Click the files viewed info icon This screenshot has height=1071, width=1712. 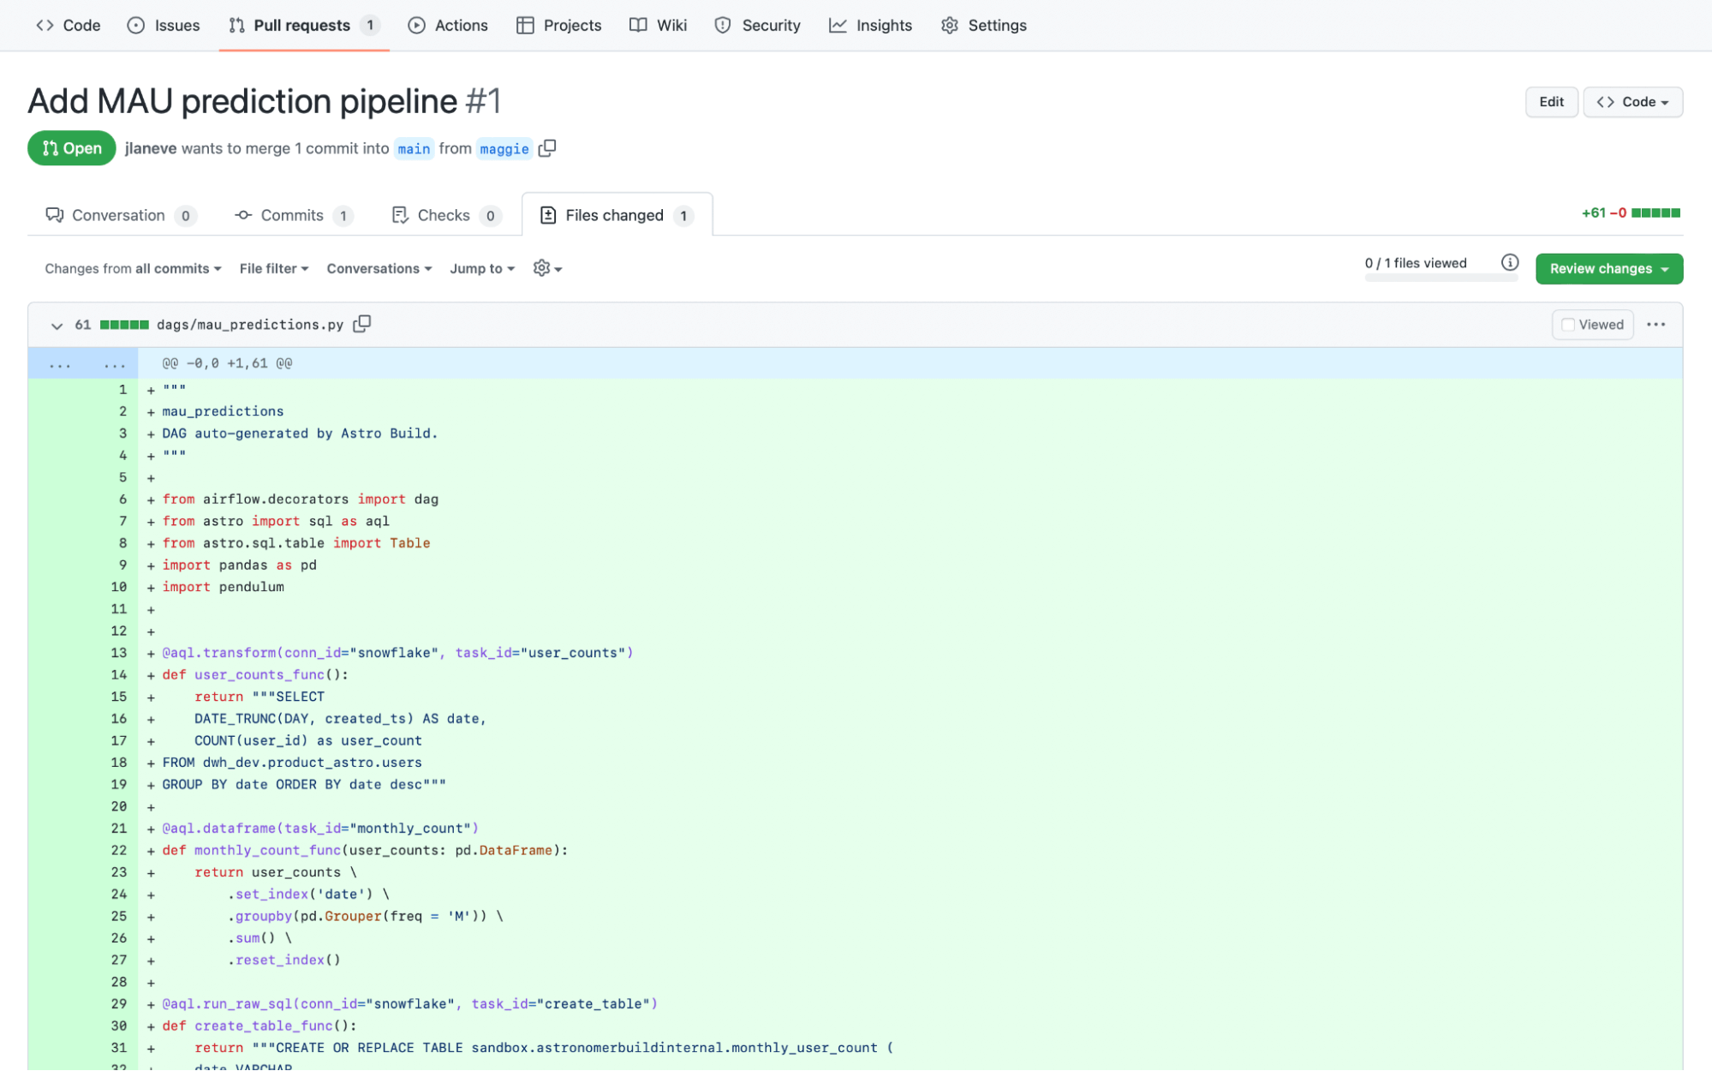pos(1509,262)
